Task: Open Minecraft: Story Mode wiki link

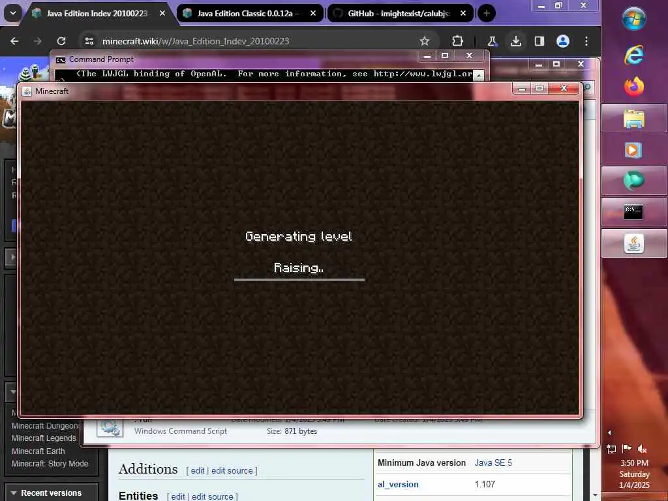Action: click(50, 464)
